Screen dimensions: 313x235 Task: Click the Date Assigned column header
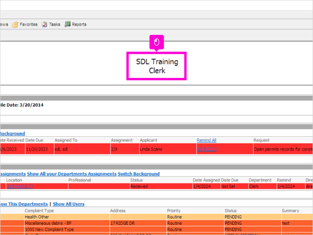(x=206, y=180)
